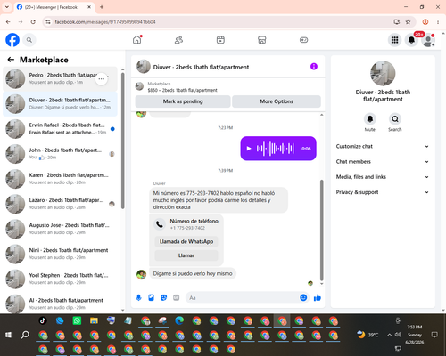Click the message input field Aa
446x356 pixels.
(x=243, y=297)
